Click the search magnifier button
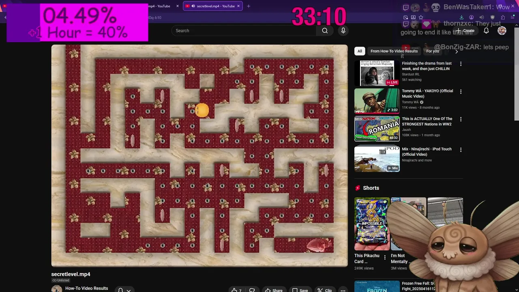This screenshot has width=519, height=292. coord(325,31)
